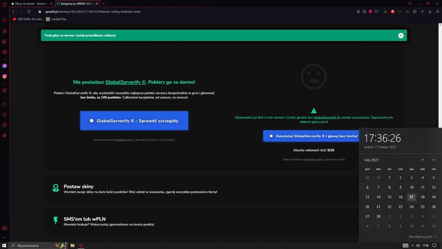Click the star extension icon in toolbar
This screenshot has height=249, width=442.
pos(400,11)
